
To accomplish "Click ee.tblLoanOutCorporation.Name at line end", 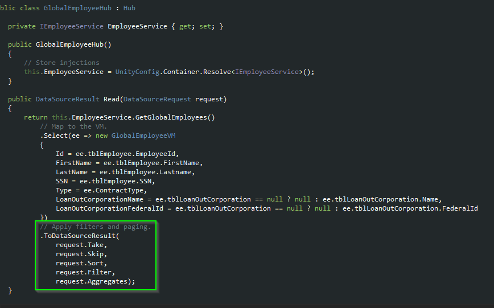I will (x=382, y=200).
